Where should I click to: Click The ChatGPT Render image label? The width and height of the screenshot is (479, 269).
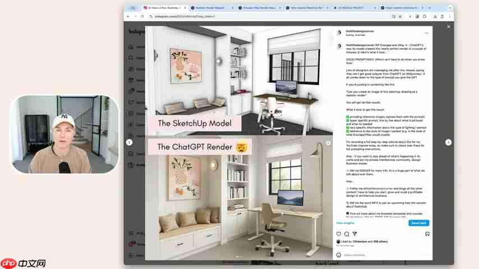point(200,147)
